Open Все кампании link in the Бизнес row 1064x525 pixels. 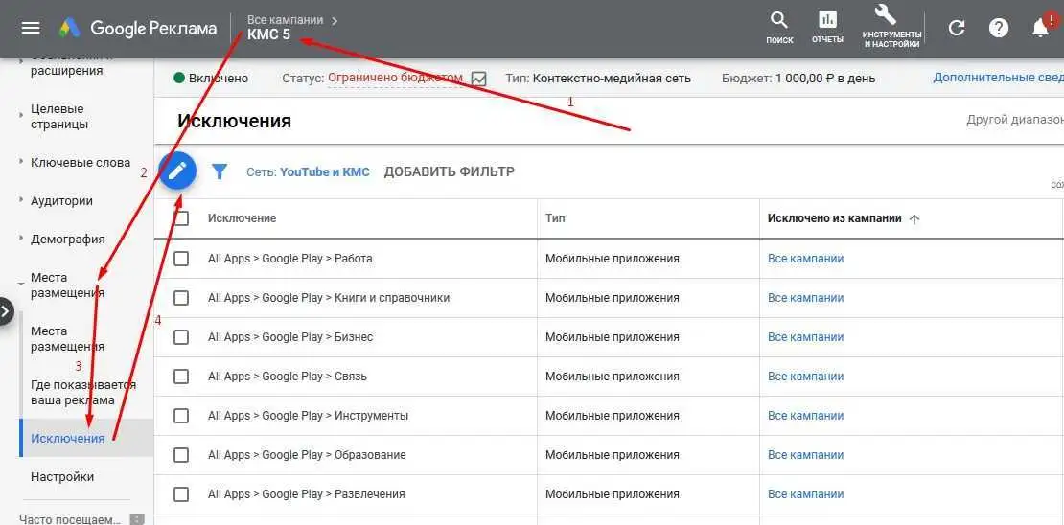coord(805,337)
